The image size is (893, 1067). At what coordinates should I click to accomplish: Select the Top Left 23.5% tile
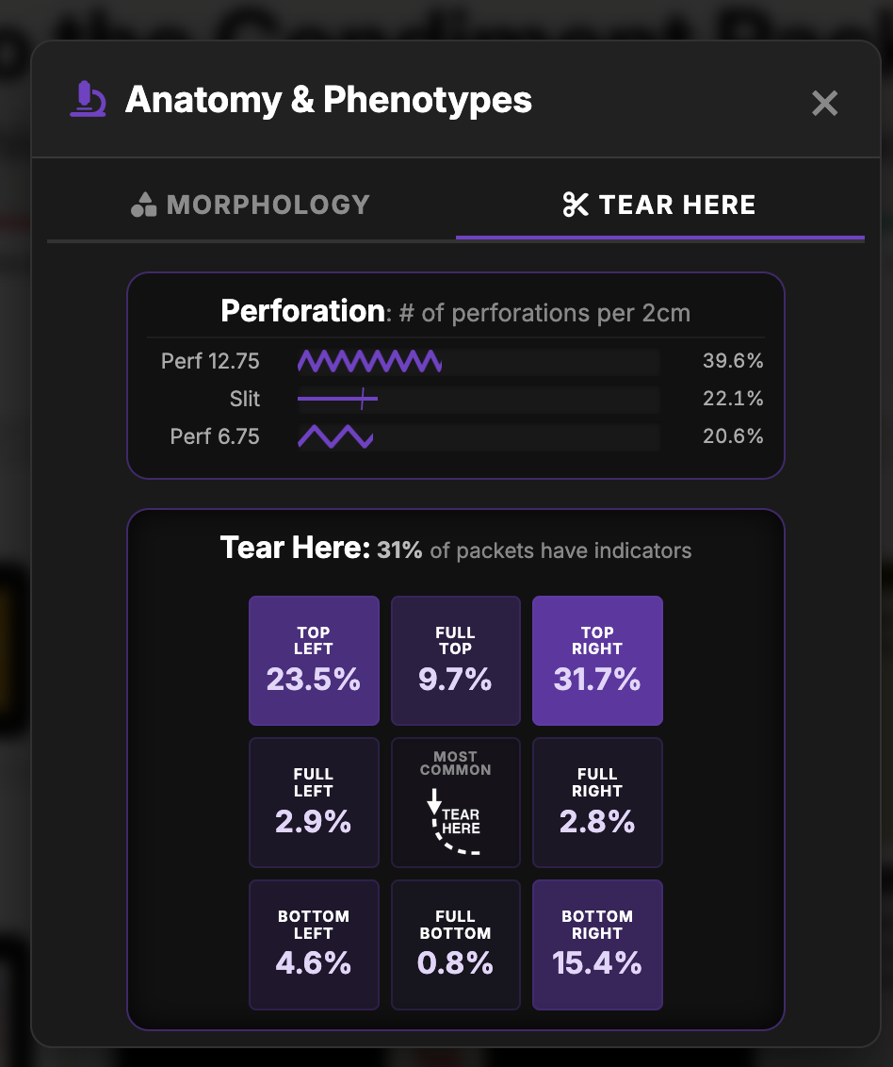tap(314, 661)
